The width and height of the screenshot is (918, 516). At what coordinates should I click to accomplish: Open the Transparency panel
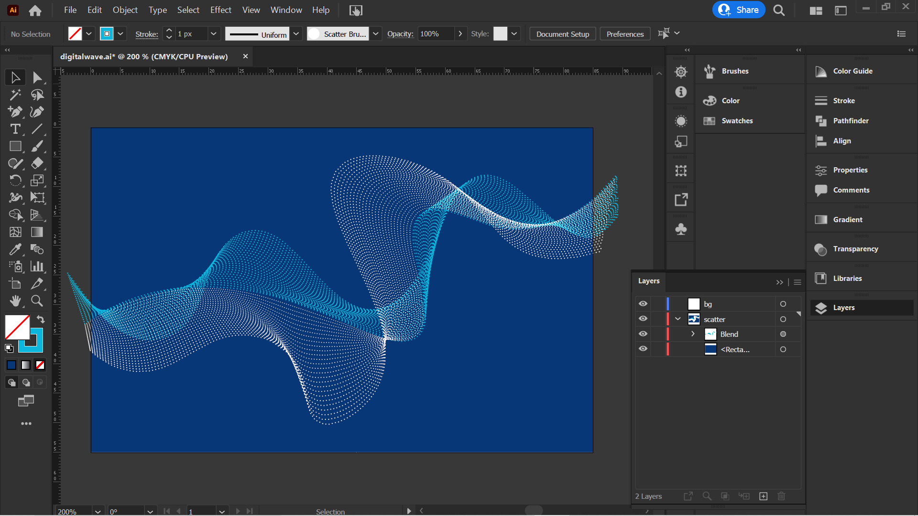(x=855, y=248)
